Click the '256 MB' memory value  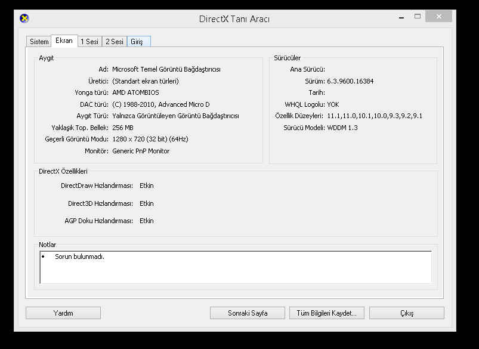pos(123,128)
